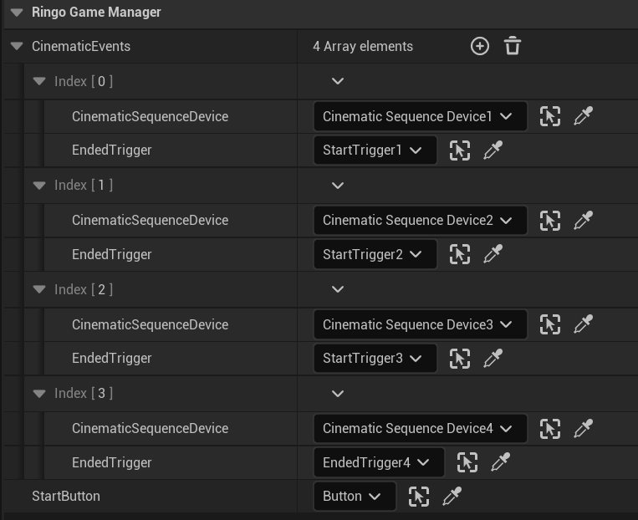The height and width of the screenshot is (520, 638).
Task: Open options chevron for Index [ 1 ]
Action: (338, 186)
